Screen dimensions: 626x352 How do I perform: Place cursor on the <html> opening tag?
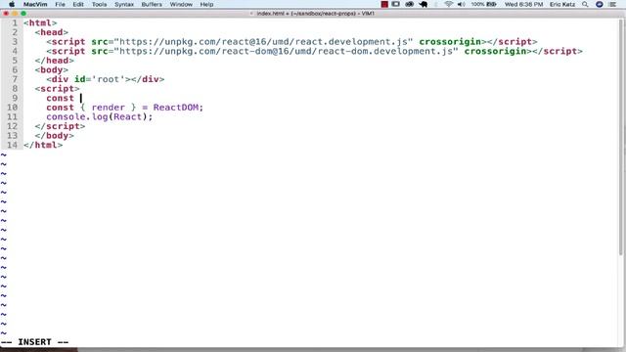[40, 23]
